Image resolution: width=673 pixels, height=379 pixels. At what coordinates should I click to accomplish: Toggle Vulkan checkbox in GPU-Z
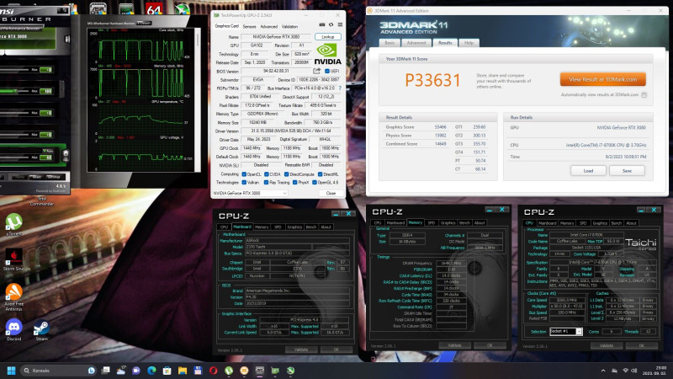244,182
